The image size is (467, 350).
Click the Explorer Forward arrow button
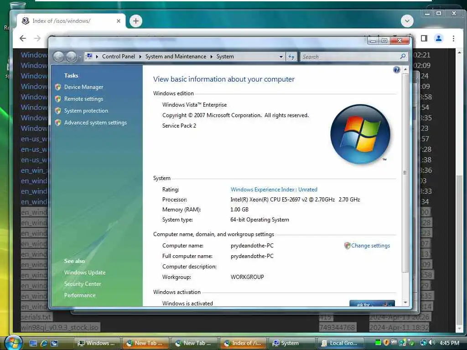(72, 57)
